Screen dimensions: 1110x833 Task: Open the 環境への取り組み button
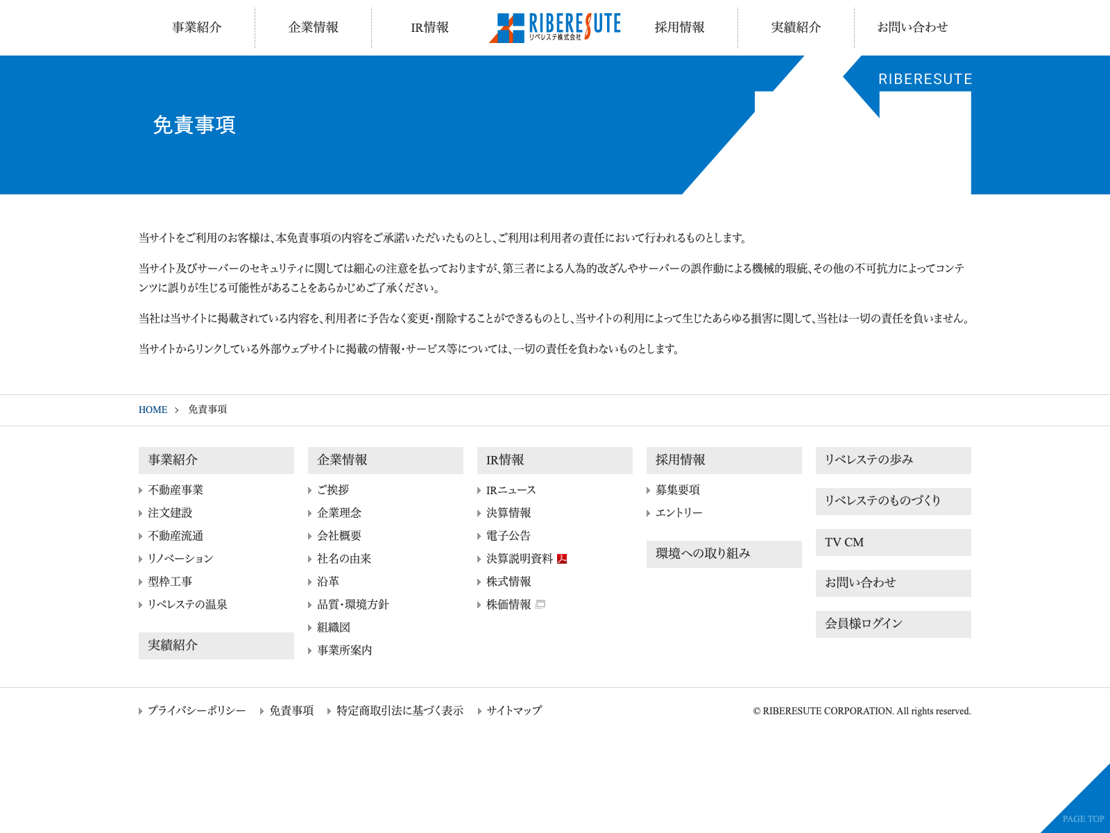[724, 554]
